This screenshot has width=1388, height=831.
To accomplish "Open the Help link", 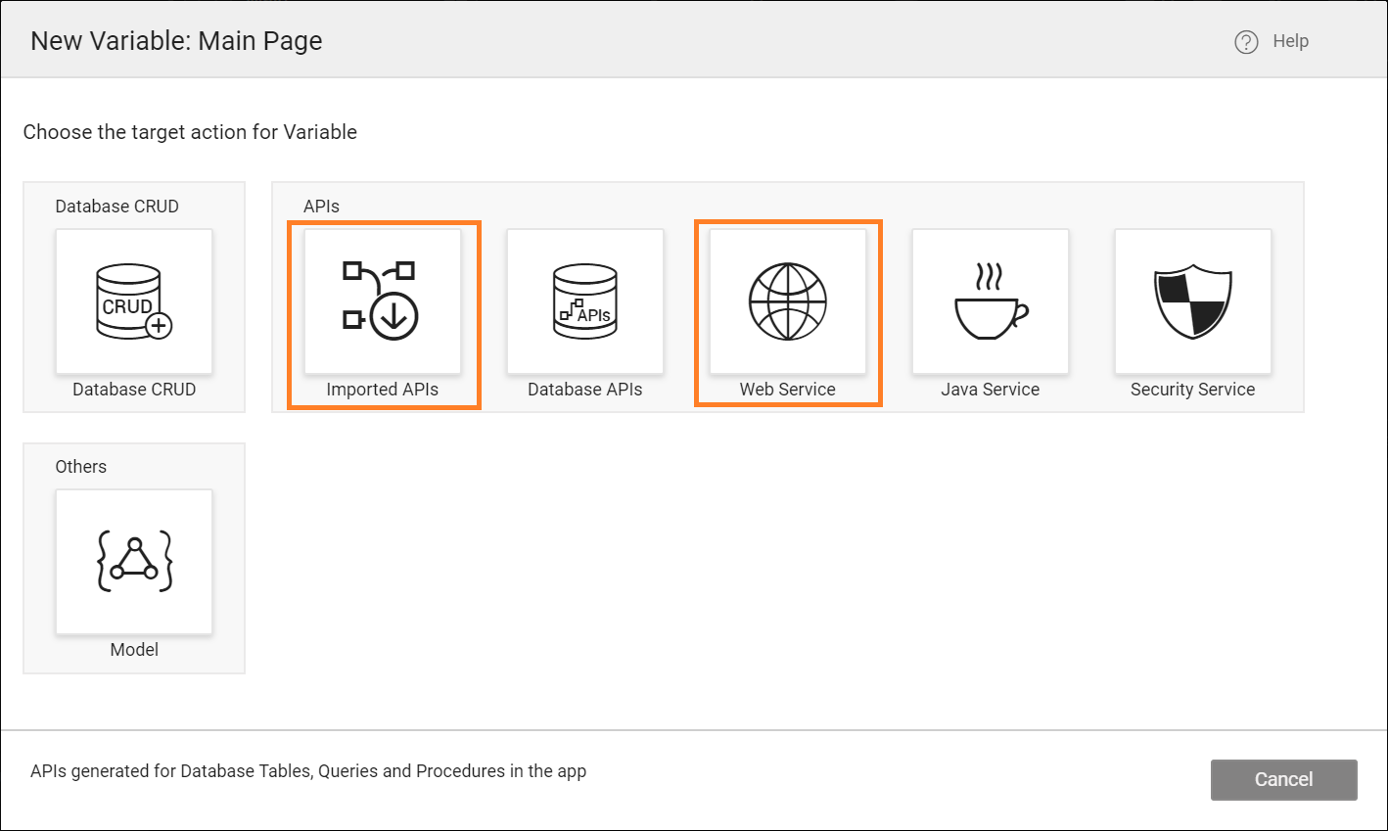I will pyautogui.click(x=1289, y=41).
